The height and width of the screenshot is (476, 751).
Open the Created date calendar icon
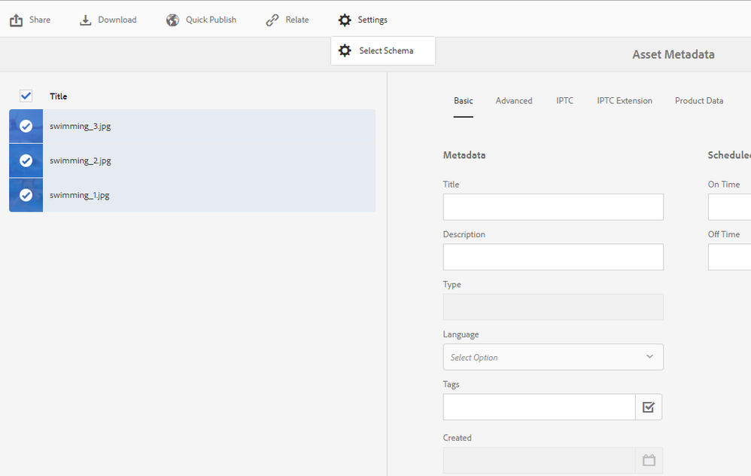pos(648,460)
